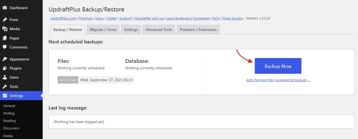This screenshot has width=358, height=139.
Task: Open the Premium link
Action: pyautogui.click(x=86, y=18)
